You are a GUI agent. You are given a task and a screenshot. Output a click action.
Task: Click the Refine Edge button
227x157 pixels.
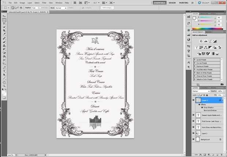point(107,8)
